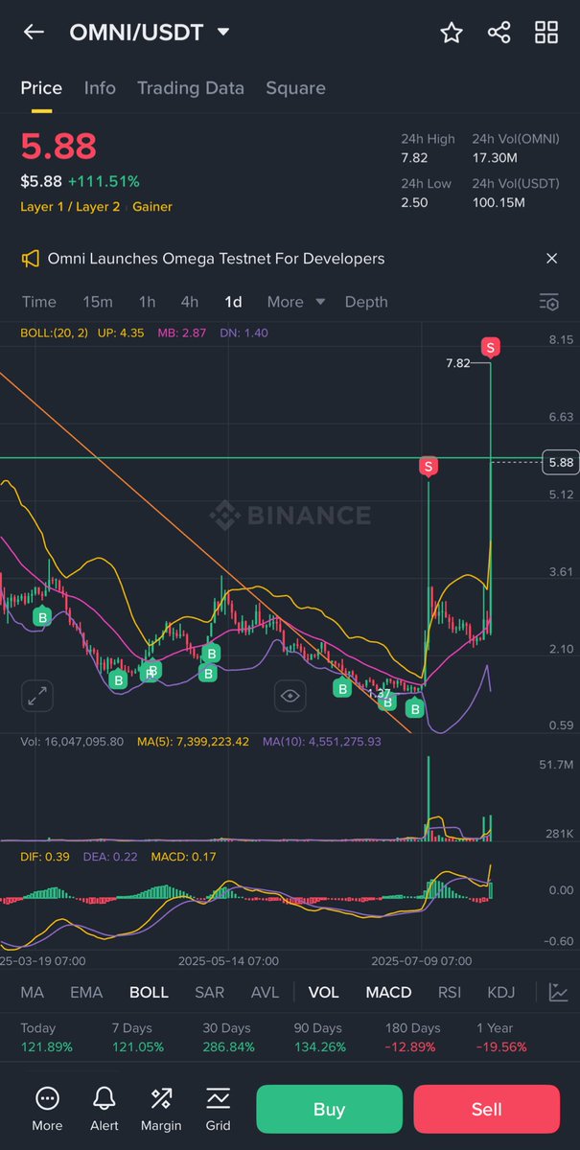The image size is (580, 1150).
Task: Select 1 Year -19.56% performance
Action: 501,1037
